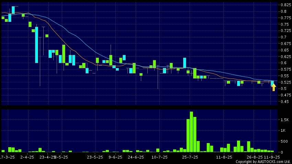This screenshot has width=292, height=164.
Task: Select the tallest volume bar near 25-7-25
Action: 191,132
